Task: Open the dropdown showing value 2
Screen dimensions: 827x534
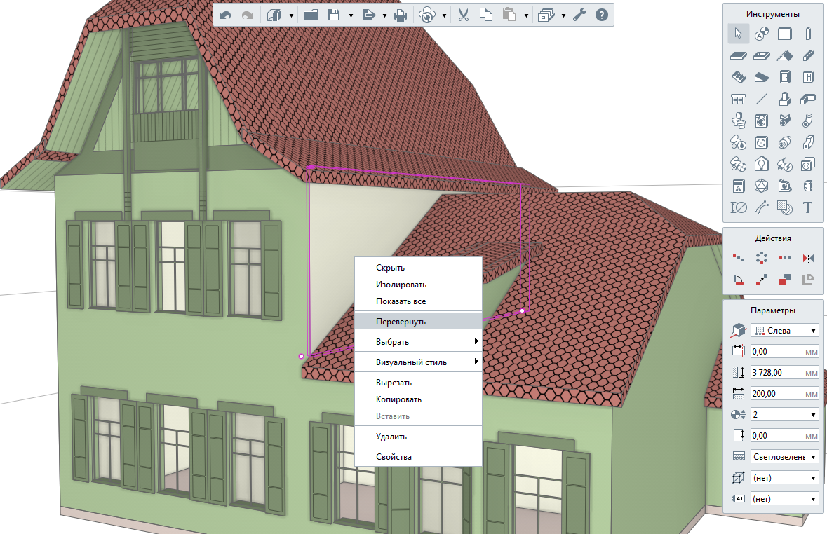Action: pyautogui.click(x=785, y=415)
